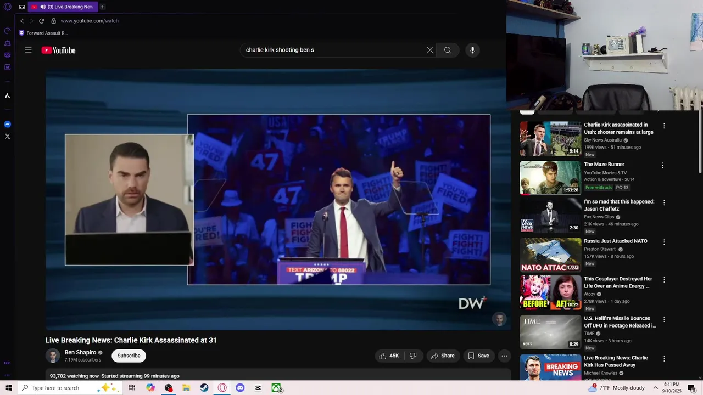The image size is (703, 395).
Task: Go forward one page
Action: (31, 21)
